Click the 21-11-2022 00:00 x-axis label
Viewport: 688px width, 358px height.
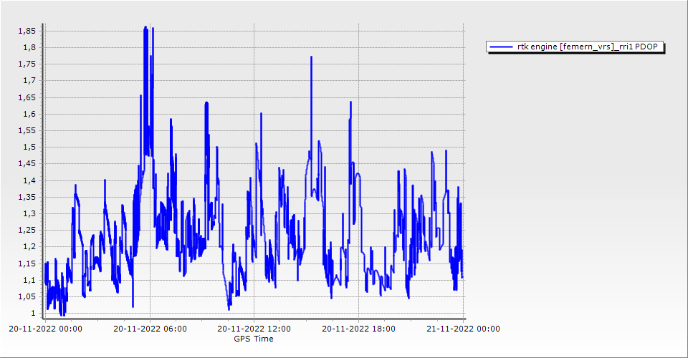click(x=463, y=329)
